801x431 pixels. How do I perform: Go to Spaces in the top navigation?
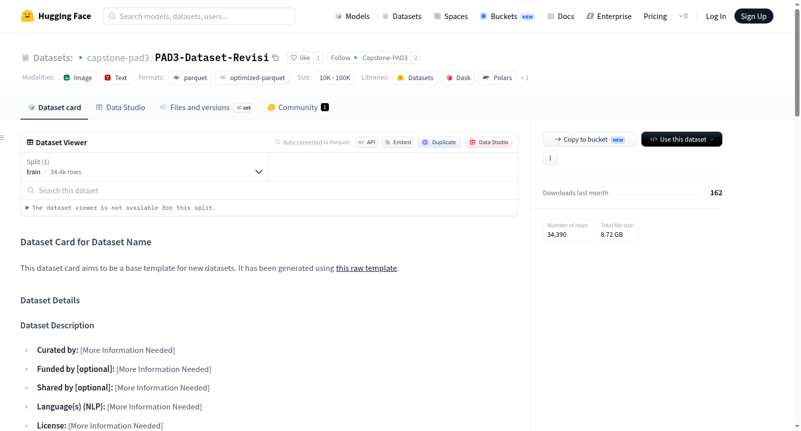click(451, 16)
